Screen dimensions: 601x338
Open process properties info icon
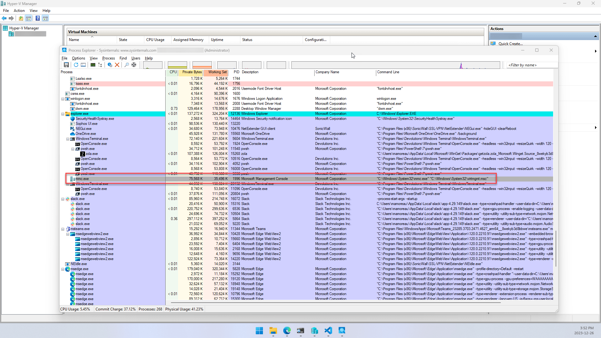pyautogui.click(x=110, y=65)
